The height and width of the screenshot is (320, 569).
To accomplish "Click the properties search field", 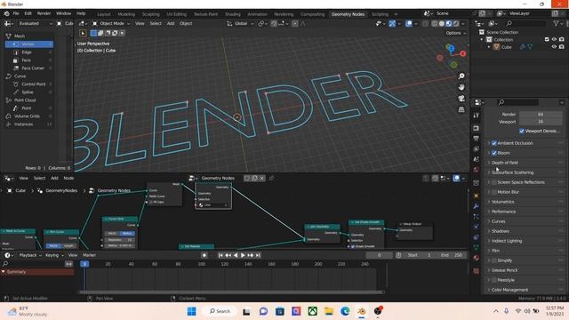I will pyautogui.click(x=518, y=103).
